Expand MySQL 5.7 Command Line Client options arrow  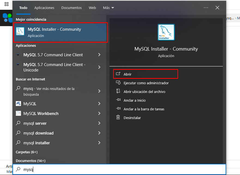pos(99,55)
